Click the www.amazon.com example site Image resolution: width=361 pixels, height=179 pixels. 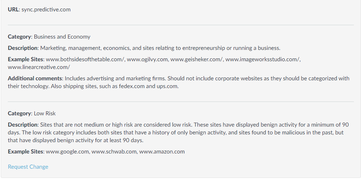162,152
